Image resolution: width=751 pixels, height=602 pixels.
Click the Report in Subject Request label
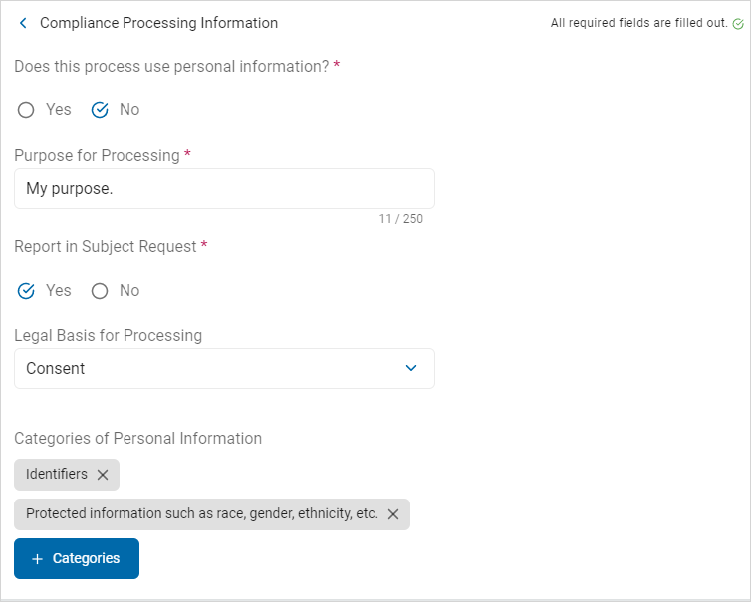click(x=106, y=246)
